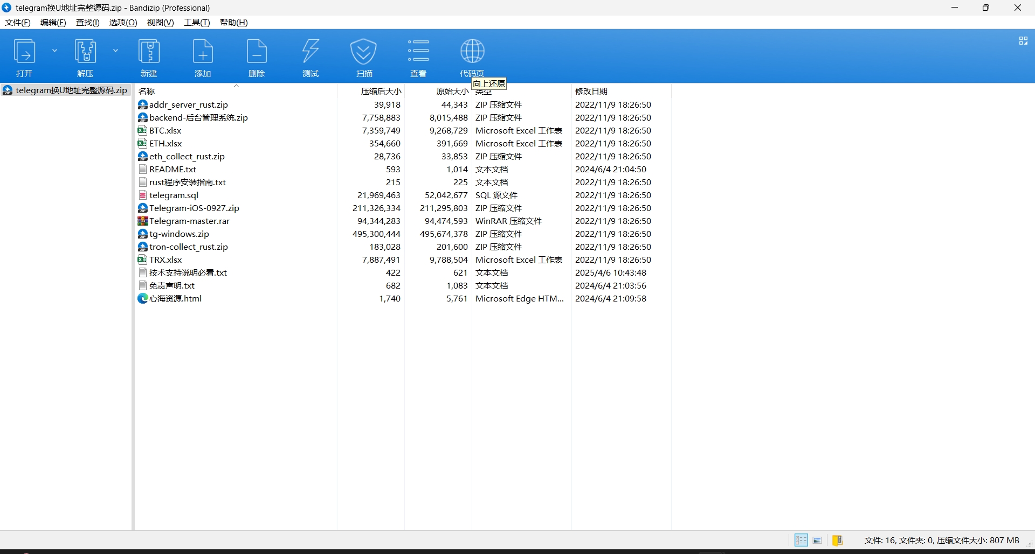Sort by the 修改日期 column header

pyautogui.click(x=591, y=91)
